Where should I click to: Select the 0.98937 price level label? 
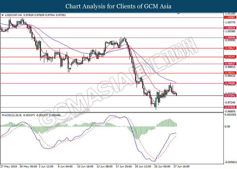230,64
